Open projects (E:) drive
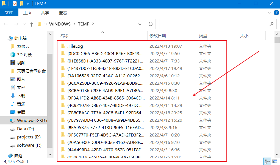This screenshot has height=165, width=280. pos(29,137)
